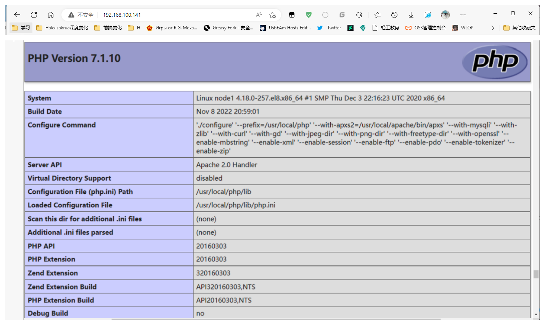
Task: Select the Configure Command label
Action: click(61, 125)
